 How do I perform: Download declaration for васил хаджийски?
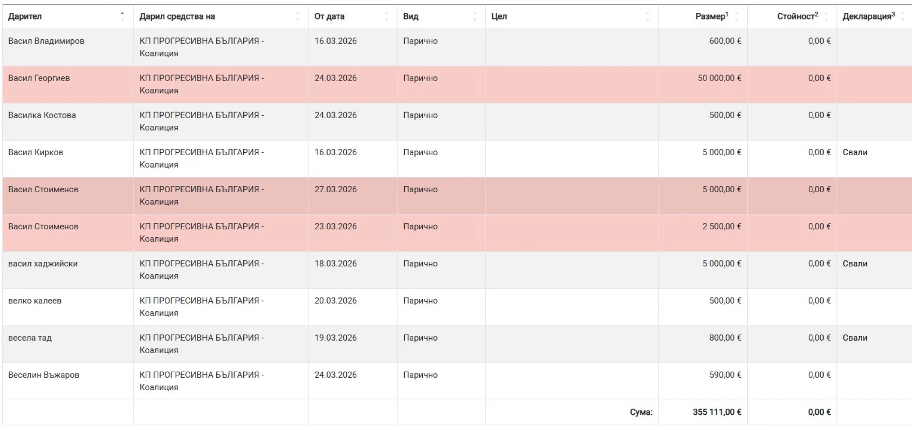(855, 263)
